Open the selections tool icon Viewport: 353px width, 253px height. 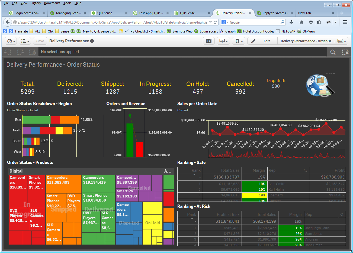[345, 52]
